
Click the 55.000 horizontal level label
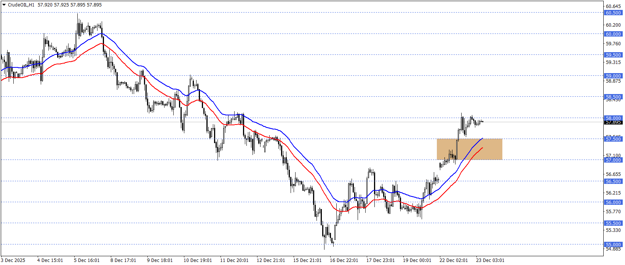(613, 244)
